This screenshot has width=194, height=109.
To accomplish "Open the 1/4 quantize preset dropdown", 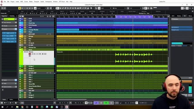I will [x=135, y=8].
